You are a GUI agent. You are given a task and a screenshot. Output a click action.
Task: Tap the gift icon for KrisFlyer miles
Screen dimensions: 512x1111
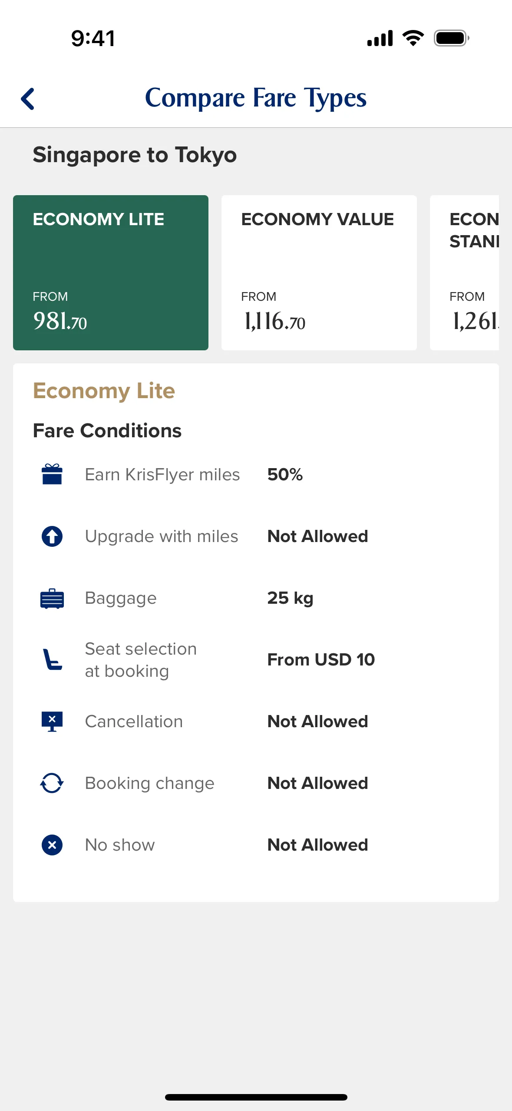[52, 474]
